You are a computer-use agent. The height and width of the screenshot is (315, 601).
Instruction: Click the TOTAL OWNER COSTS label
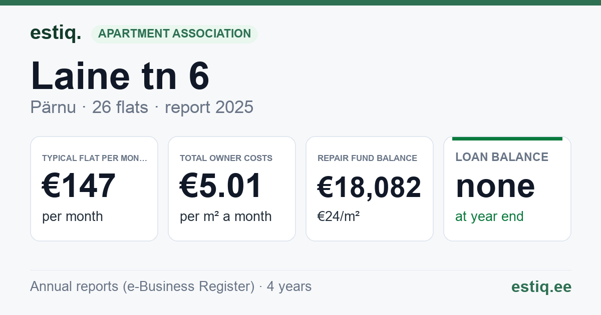(226, 158)
